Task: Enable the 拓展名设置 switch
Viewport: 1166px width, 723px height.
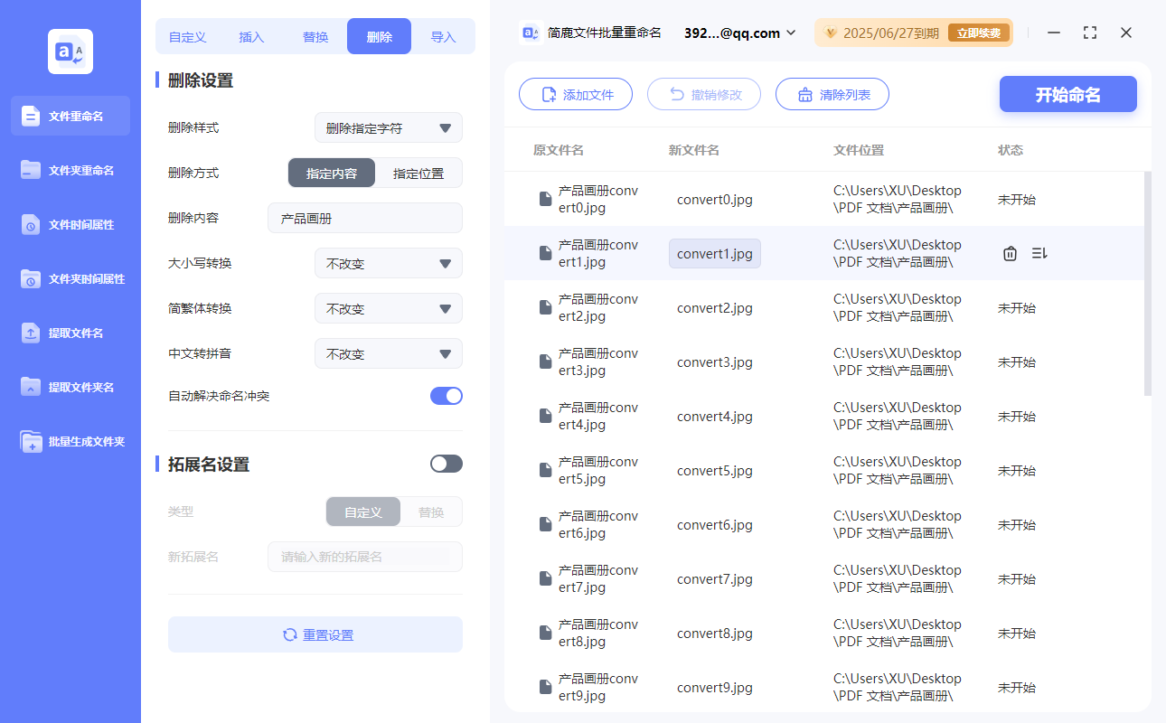Action: click(446, 463)
